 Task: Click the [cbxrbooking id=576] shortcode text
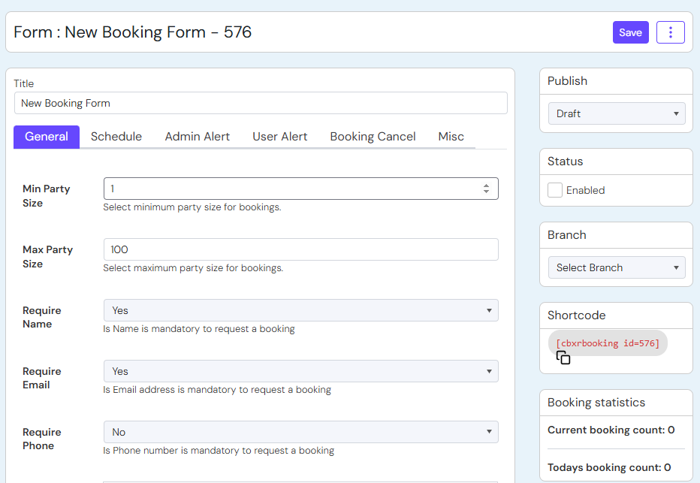pyautogui.click(x=608, y=343)
